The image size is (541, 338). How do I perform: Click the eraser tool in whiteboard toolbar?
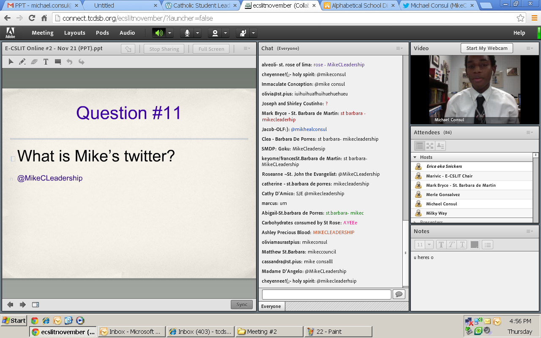pyautogui.click(x=34, y=62)
